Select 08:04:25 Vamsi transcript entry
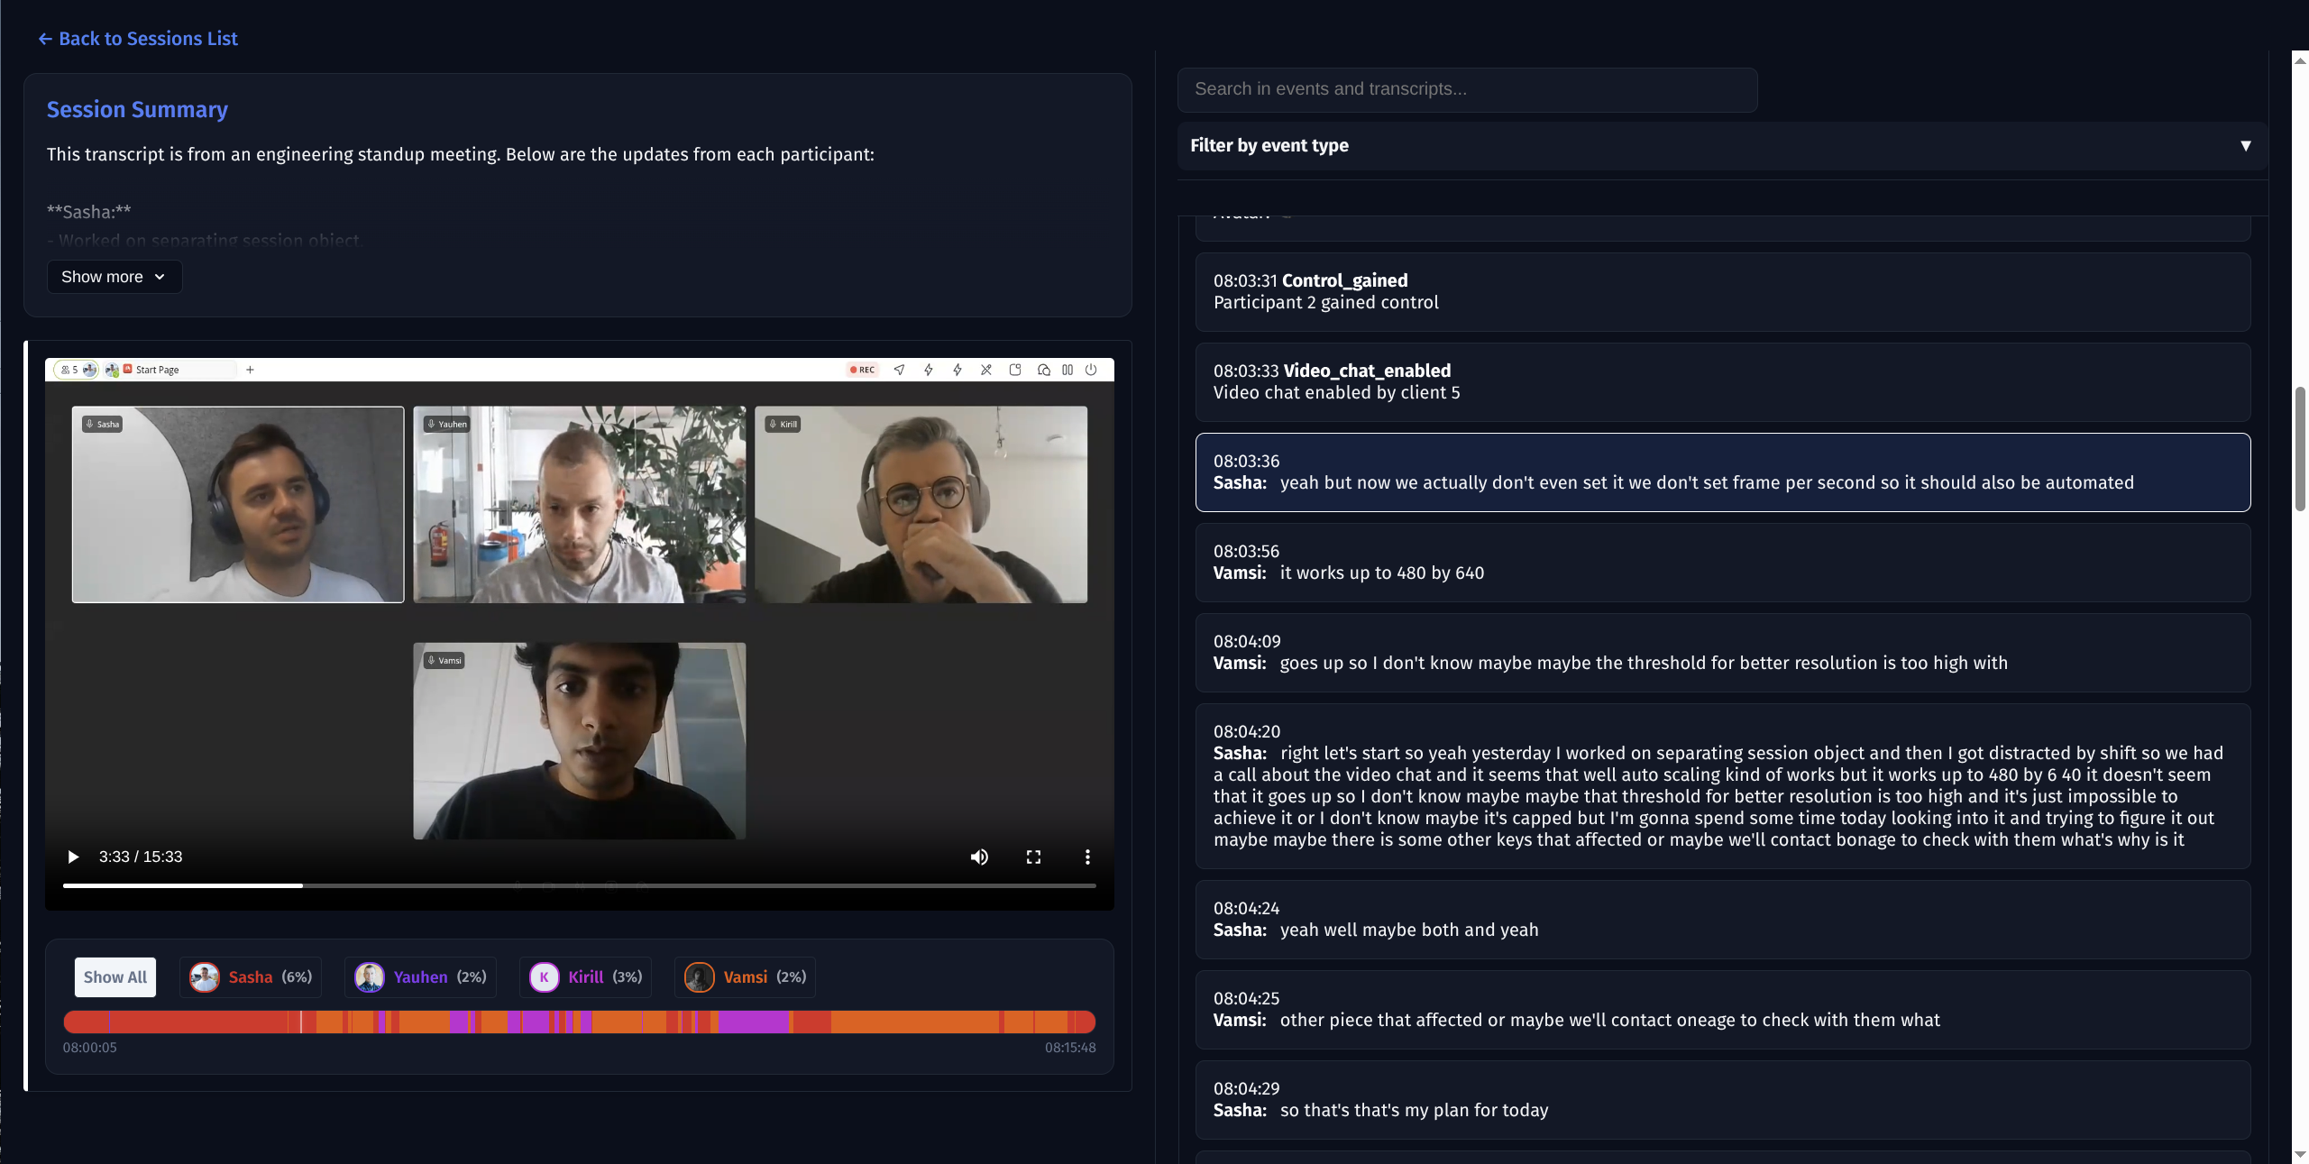 [1722, 1010]
